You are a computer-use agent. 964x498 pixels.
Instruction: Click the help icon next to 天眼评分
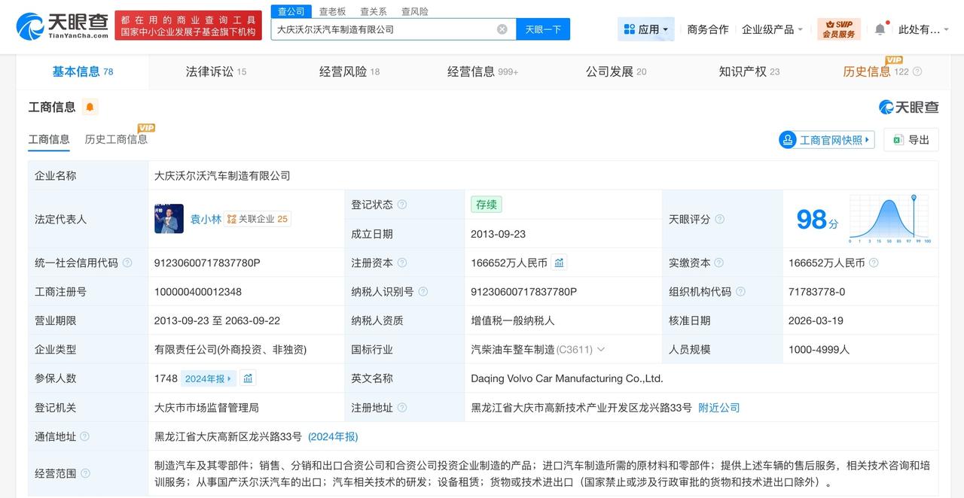pyautogui.click(x=719, y=219)
